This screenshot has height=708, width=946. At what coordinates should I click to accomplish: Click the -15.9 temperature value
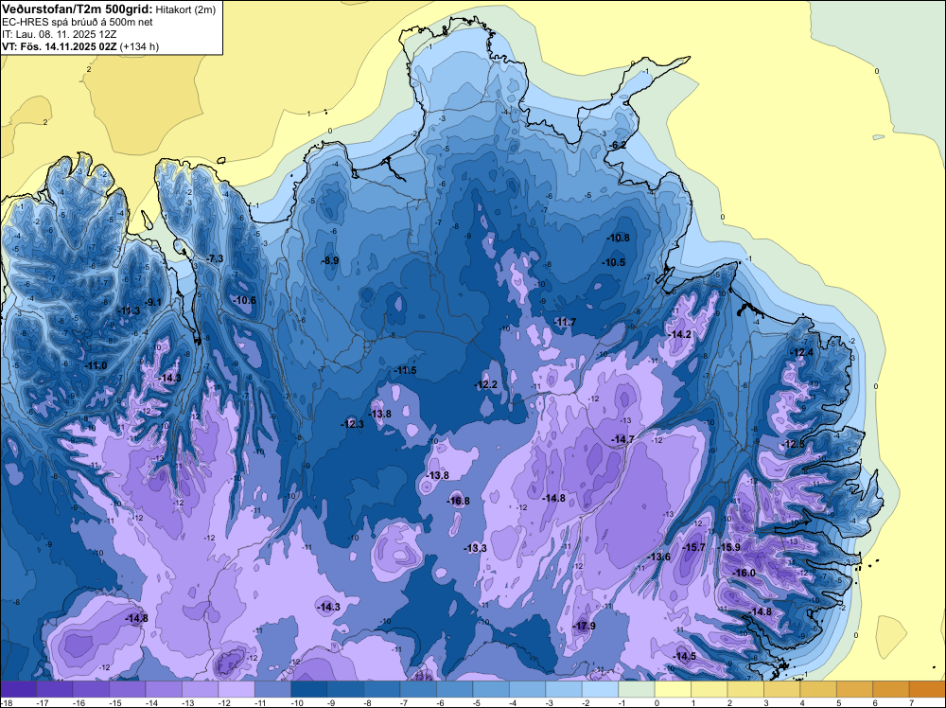pos(730,547)
